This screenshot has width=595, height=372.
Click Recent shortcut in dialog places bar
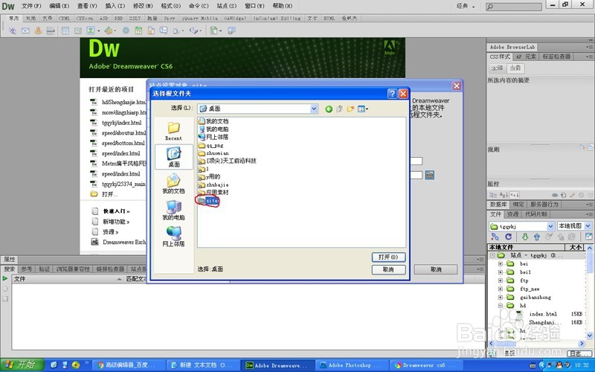point(173,131)
